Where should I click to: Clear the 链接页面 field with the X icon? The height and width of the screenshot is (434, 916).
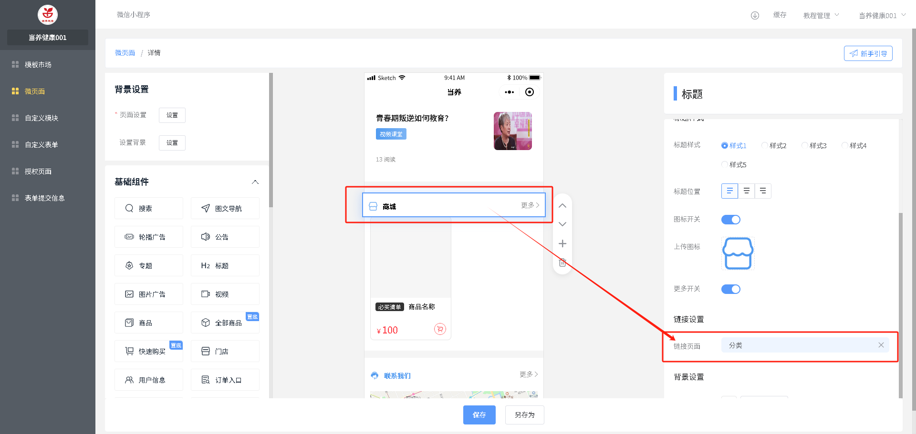pos(881,345)
